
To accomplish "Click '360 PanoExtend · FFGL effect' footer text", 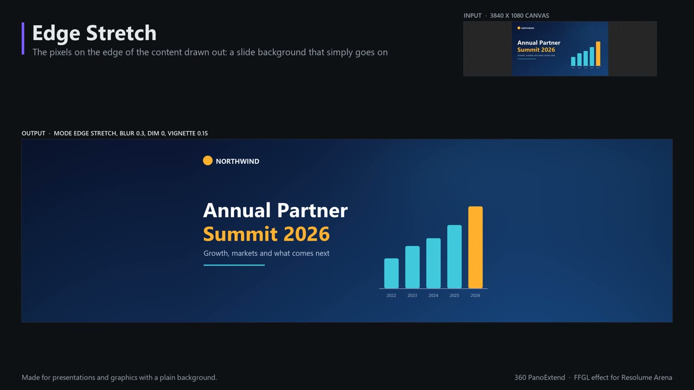I will click(593, 378).
